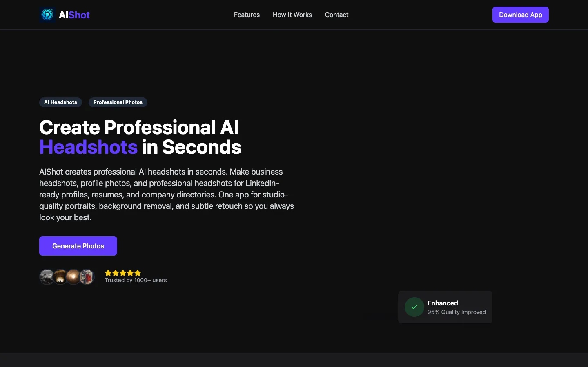Click the AIShot swirl logo icon

point(47,15)
